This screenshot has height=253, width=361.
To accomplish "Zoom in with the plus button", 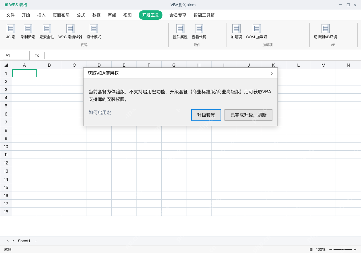I will [x=355, y=249].
